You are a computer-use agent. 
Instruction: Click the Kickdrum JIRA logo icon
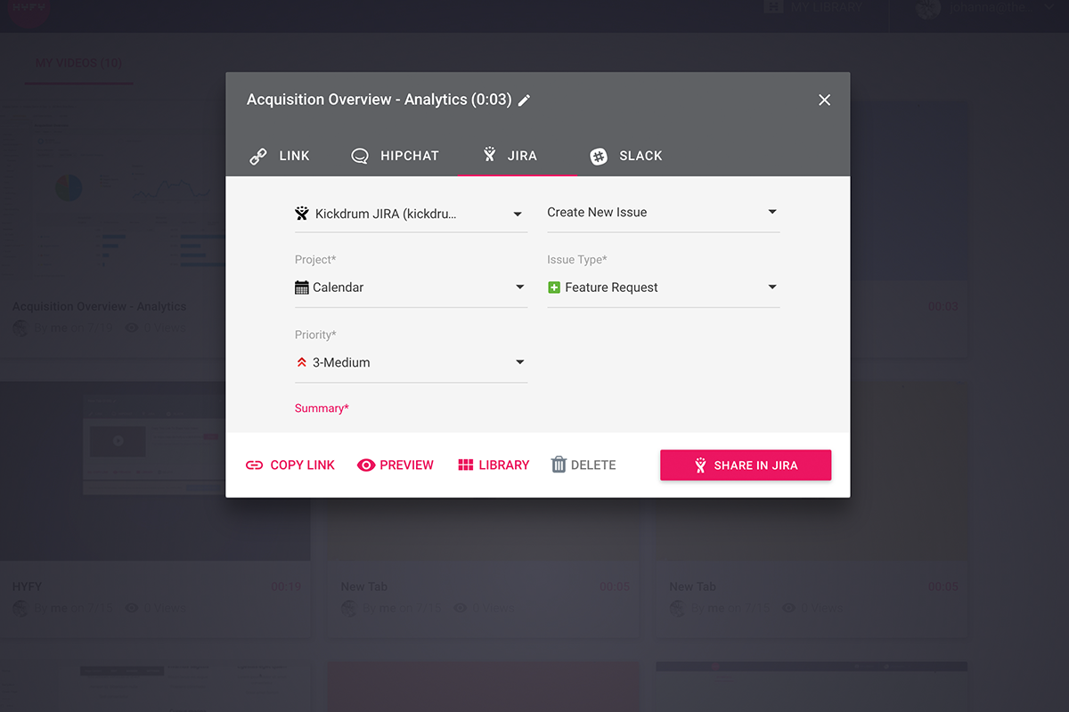(302, 214)
